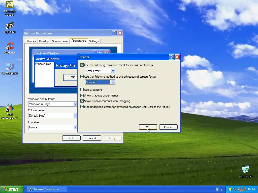Click the Message Box title in the preview

(66, 66)
